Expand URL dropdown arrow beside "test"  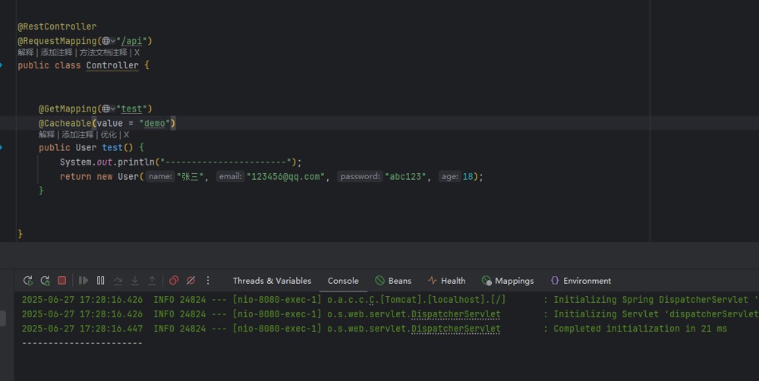(x=113, y=109)
